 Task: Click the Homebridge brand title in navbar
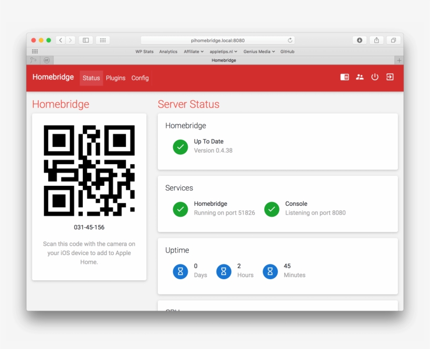(53, 77)
